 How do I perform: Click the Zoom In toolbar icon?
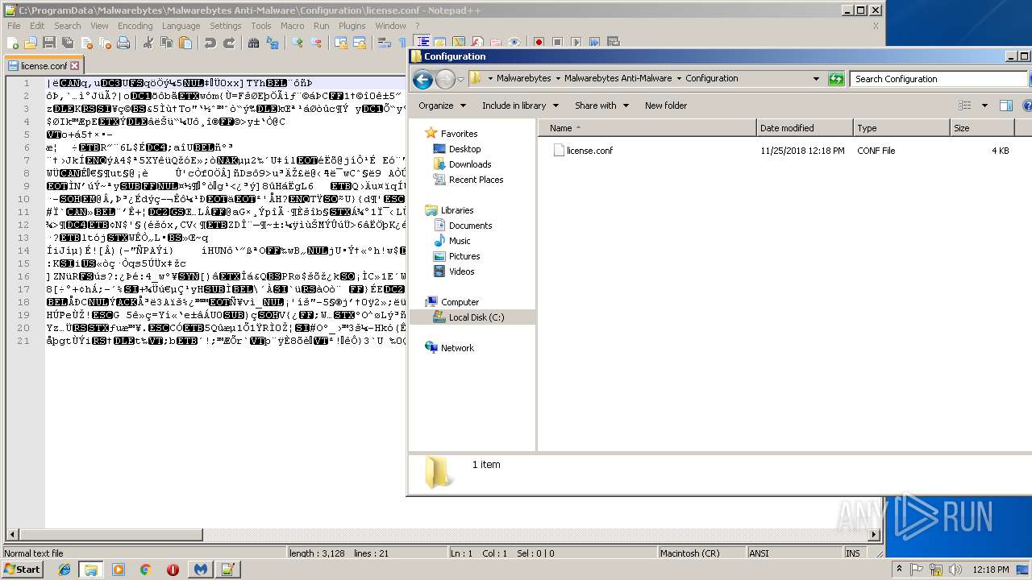coord(298,43)
